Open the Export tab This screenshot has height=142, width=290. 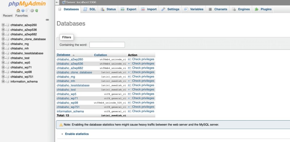(128, 9)
